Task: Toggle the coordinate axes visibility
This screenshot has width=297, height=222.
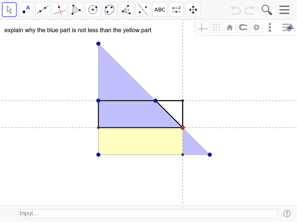Action: 203,27
